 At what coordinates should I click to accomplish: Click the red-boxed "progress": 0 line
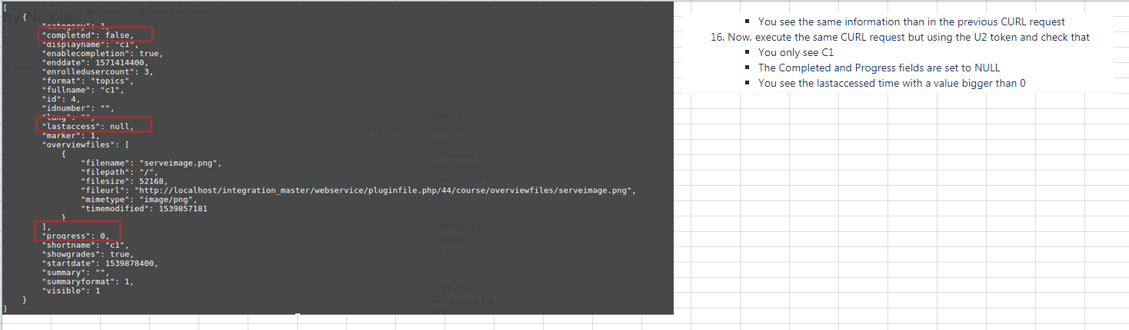78,233
